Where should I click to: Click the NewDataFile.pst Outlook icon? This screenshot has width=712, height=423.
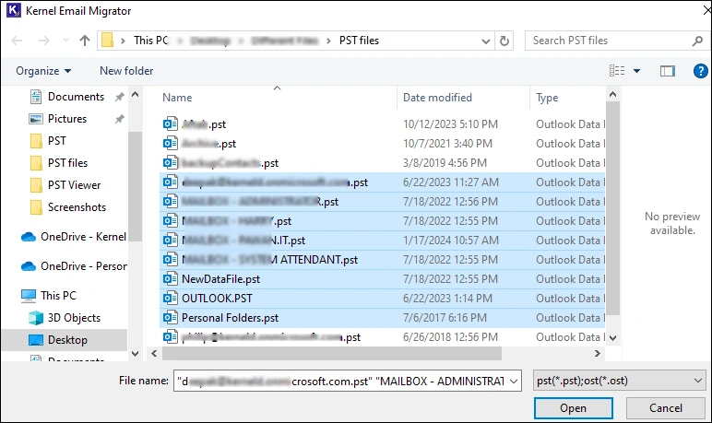(x=171, y=278)
